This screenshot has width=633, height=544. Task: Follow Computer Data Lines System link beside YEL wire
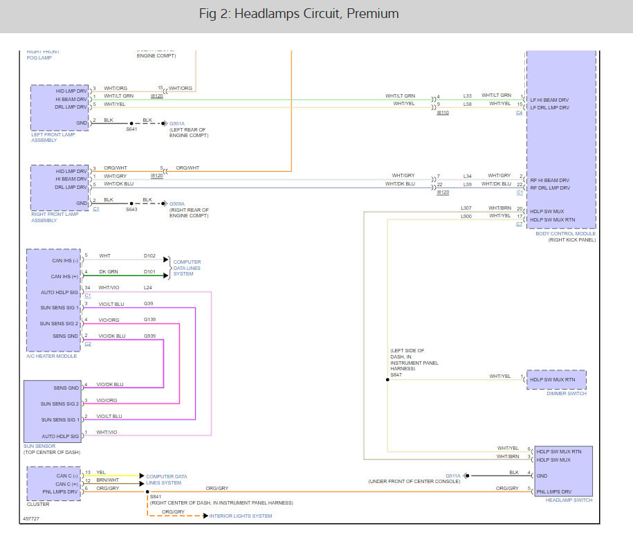point(166,480)
